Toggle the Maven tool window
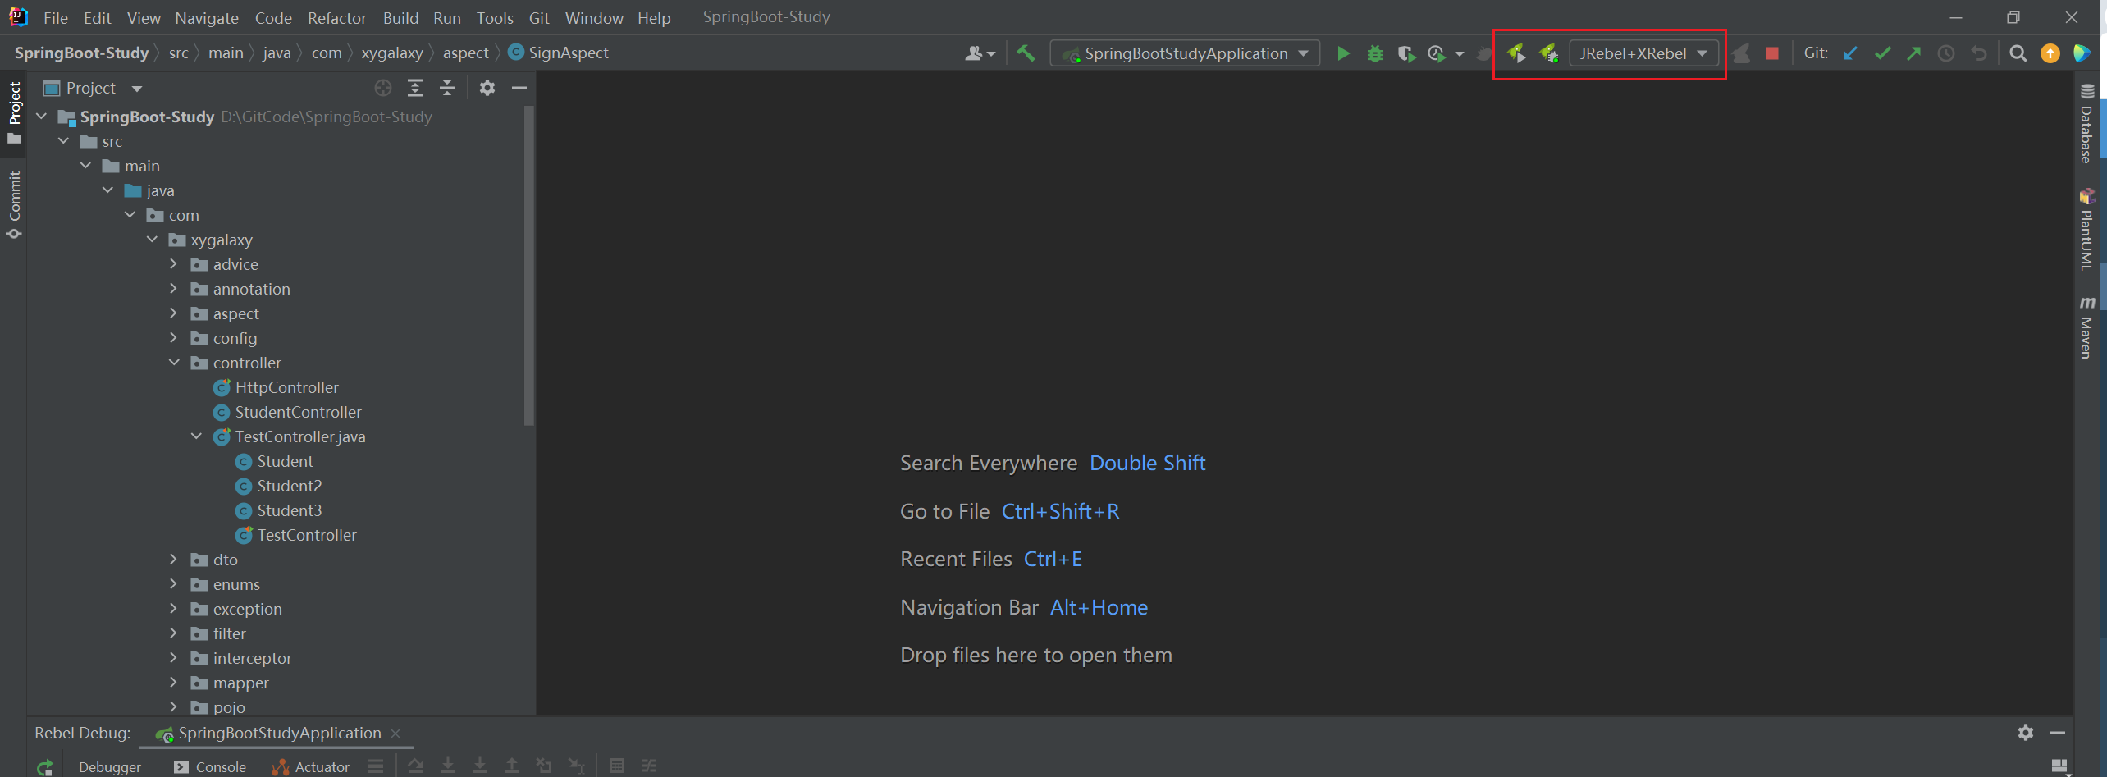2107x777 pixels. [x=2087, y=328]
